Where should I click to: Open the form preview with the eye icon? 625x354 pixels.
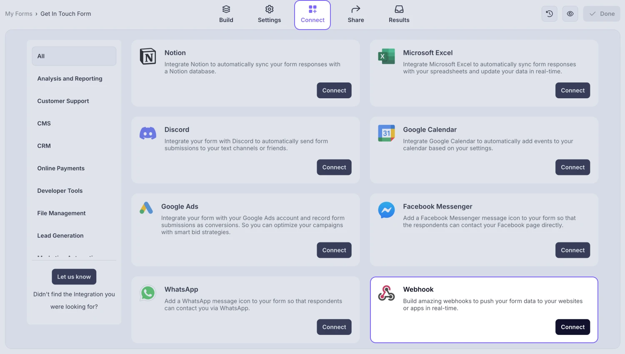click(x=570, y=13)
